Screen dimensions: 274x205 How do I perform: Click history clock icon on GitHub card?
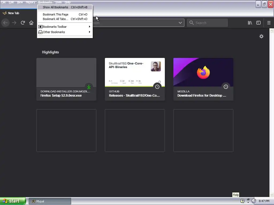pyautogui.click(x=157, y=87)
